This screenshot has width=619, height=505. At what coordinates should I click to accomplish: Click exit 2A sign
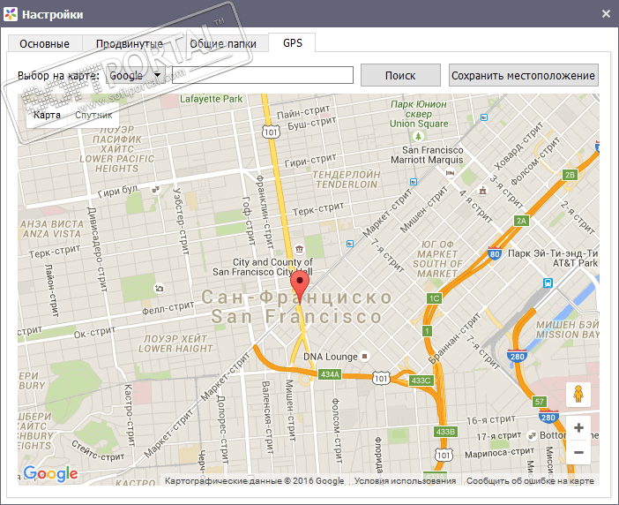521,221
